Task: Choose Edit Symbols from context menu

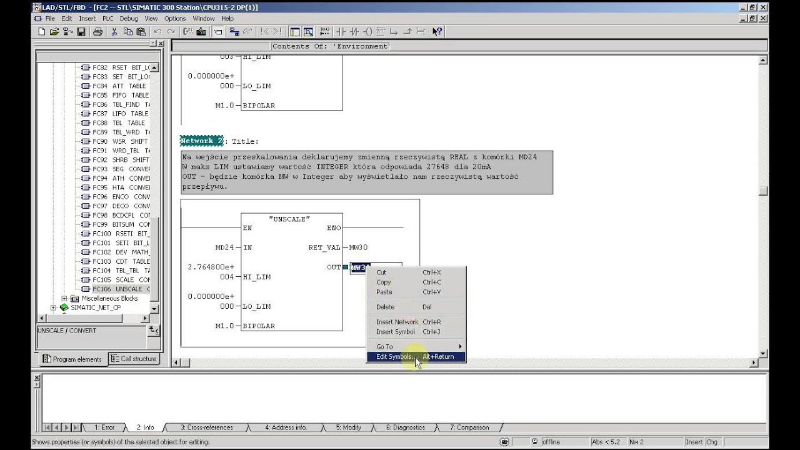Action: (416, 357)
